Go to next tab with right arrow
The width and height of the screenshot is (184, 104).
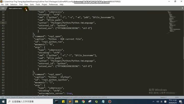4,8
